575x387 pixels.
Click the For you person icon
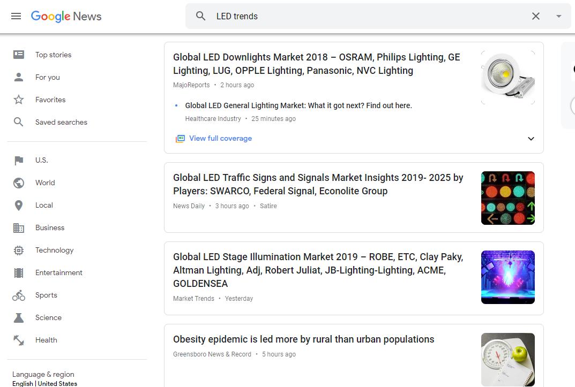[x=19, y=77]
